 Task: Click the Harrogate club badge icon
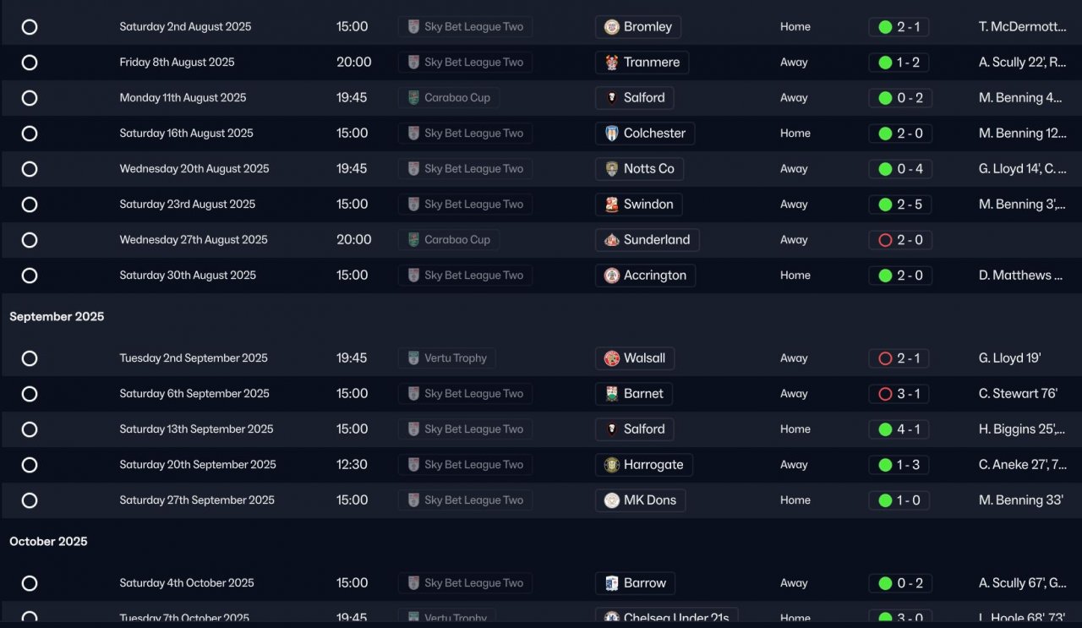(611, 465)
